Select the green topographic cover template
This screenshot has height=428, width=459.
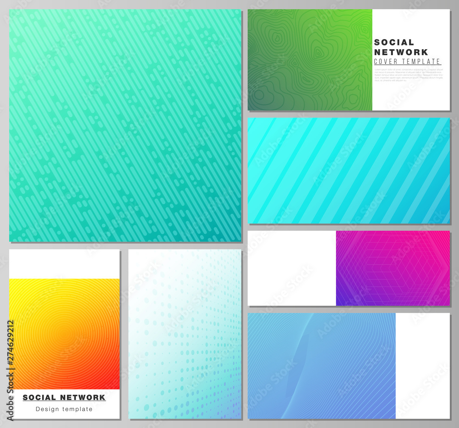[x=349, y=60]
